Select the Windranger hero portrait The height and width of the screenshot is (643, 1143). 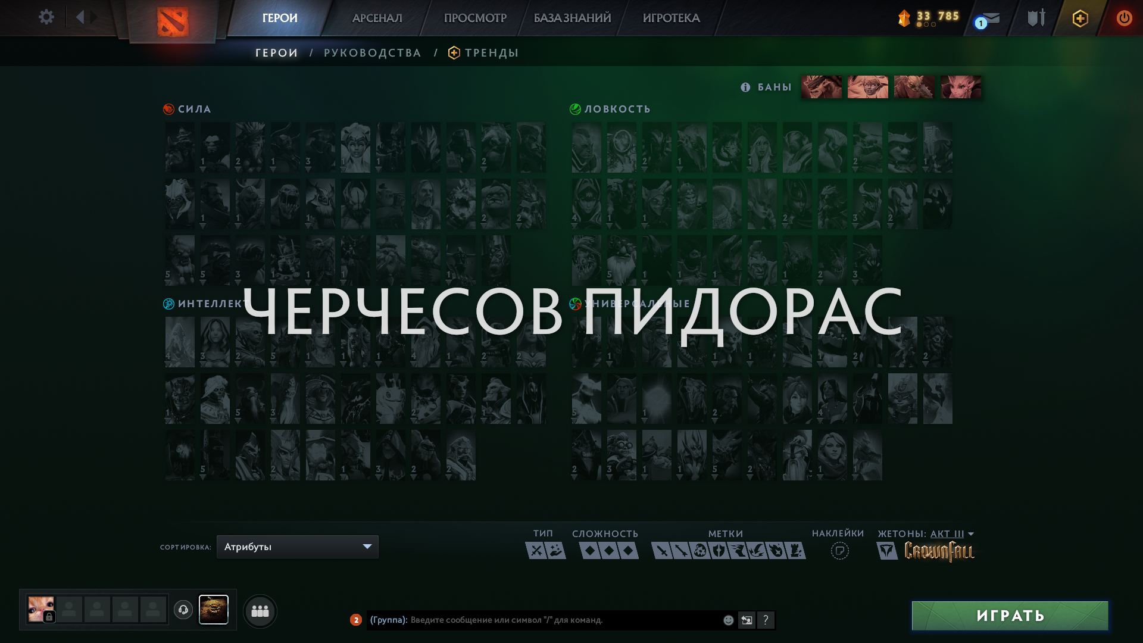(832, 455)
